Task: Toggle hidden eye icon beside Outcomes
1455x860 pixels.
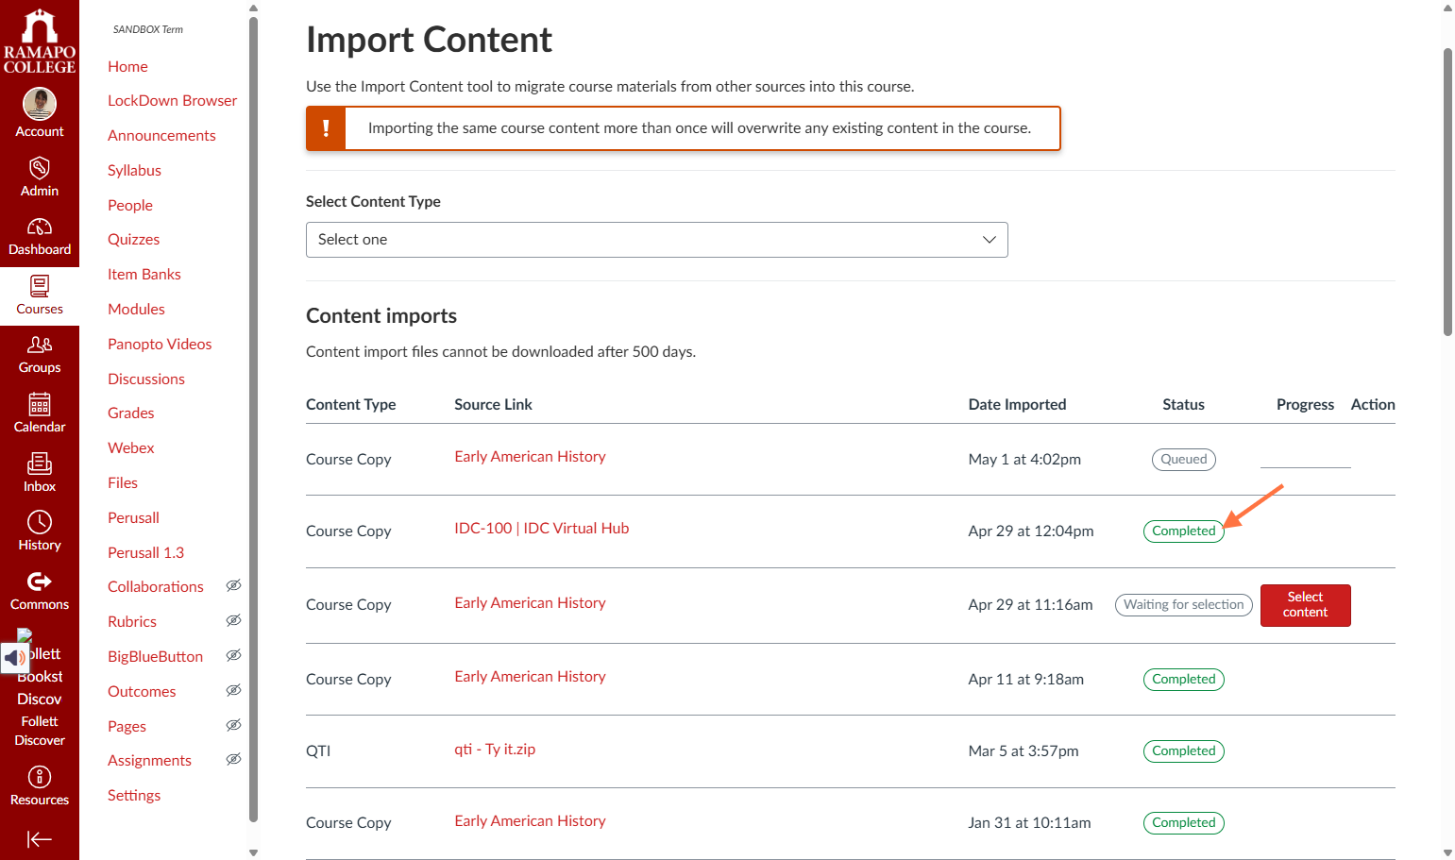Action: coord(233,691)
